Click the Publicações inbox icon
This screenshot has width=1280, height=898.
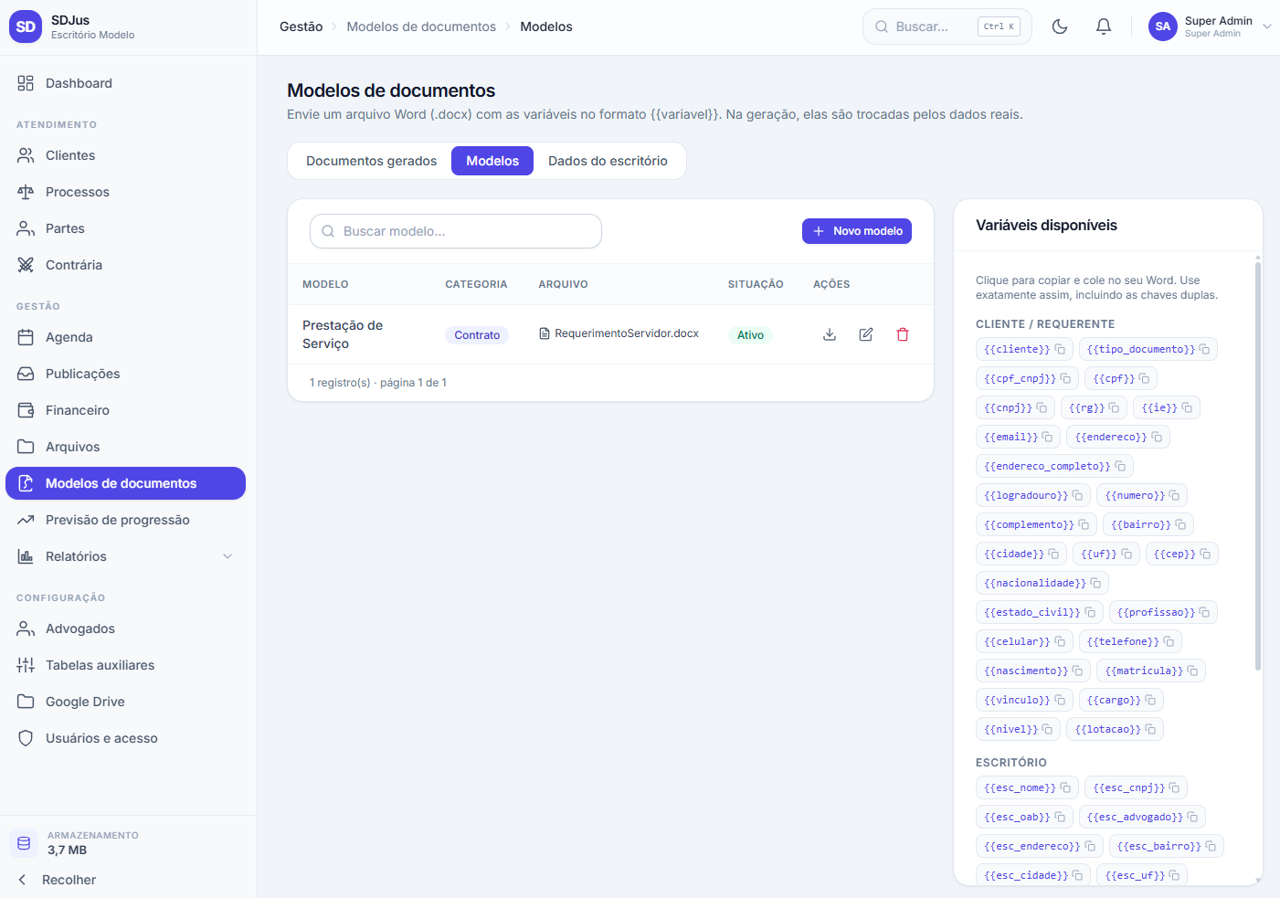tap(26, 374)
